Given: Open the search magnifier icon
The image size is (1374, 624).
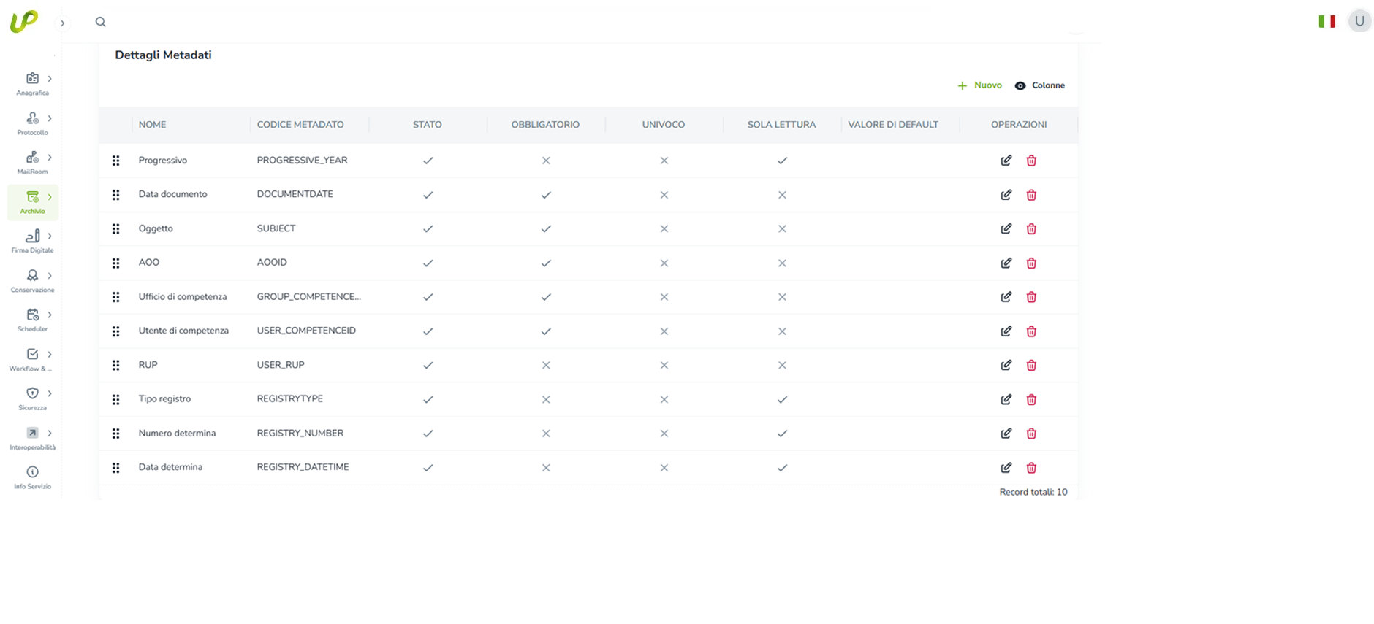Looking at the screenshot, I should click(x=101, y=22).
